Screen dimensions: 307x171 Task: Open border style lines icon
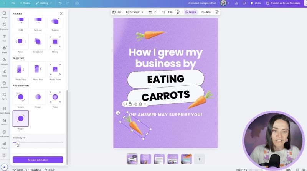click(150, 12)
